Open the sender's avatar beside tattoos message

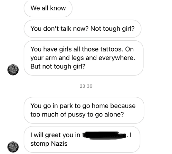click(x=13, y=70)
